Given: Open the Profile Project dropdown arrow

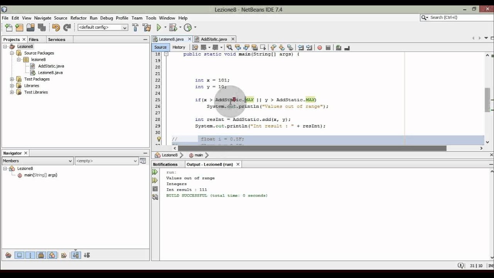Looking at the screenshot, I should tap(195, 27).
